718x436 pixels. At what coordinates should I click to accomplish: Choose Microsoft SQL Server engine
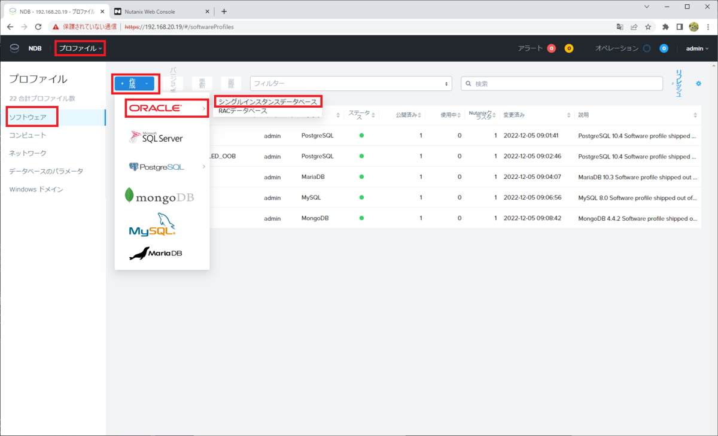click(156, 138)
